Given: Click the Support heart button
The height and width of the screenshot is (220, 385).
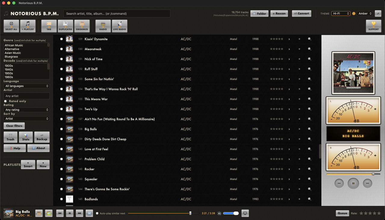Looking at the screenshot, I should click(374, 26).
